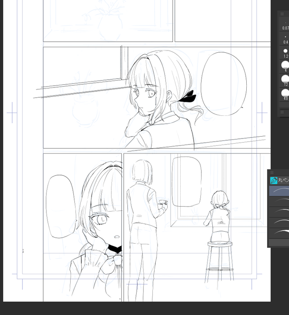Screen dimensions: 289x315
Task: Open the menu of the panel below brush sizes
Action: click(282, 112)
